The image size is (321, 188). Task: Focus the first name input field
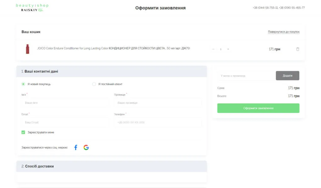coord(65,103)
